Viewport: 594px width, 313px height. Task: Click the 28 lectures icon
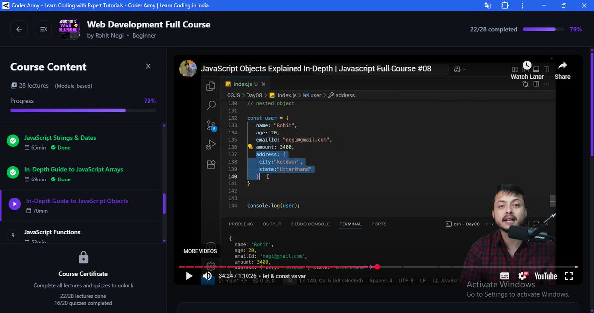pyautogui.click(x=14, y=86)
